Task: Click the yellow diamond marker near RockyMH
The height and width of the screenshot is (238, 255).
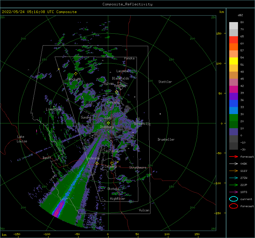Action: [76, 74]
